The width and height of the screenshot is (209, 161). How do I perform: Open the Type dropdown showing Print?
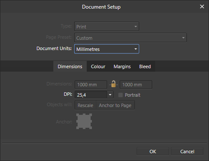click(107, 26)
